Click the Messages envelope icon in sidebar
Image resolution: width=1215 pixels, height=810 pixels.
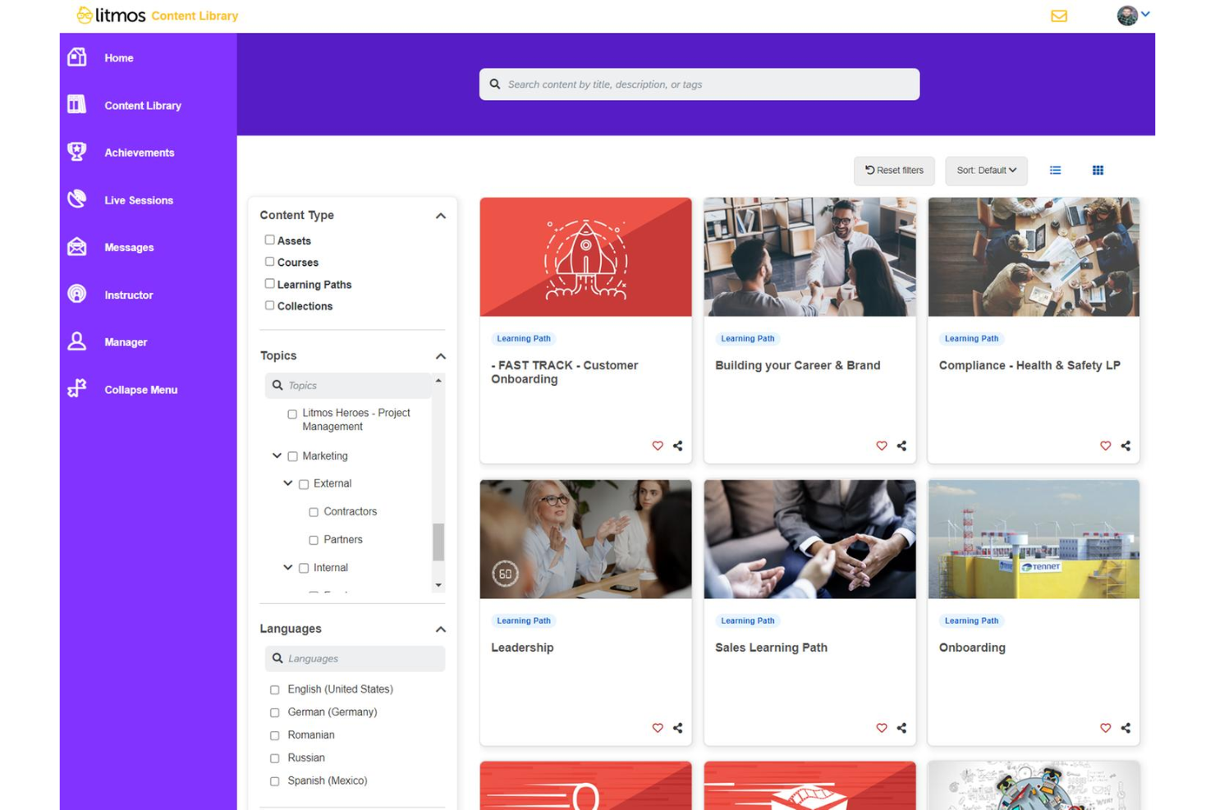[77, 247]
